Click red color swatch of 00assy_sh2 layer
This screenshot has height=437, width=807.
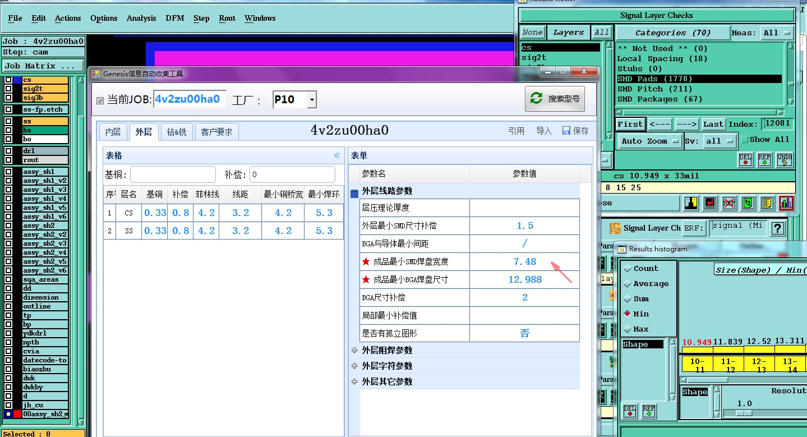pyautogui.click(x=17, y=414)
